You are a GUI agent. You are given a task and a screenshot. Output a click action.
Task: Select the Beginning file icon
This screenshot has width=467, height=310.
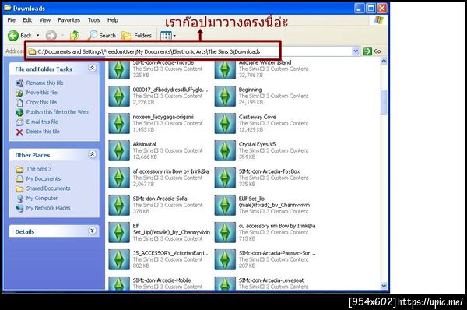(225, 96)
